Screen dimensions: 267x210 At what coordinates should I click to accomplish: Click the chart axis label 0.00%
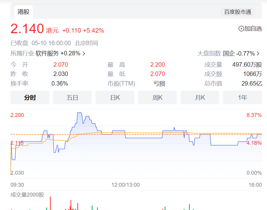tap(254, 173)
